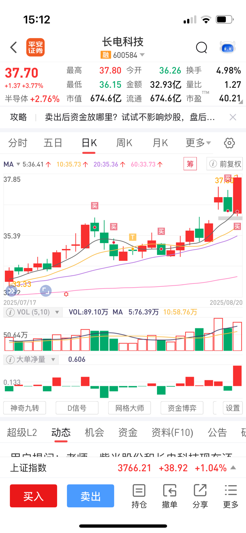Switch to 超级L2 tab
This screenshot has height=533, width=246.
(x=22, y=433)
